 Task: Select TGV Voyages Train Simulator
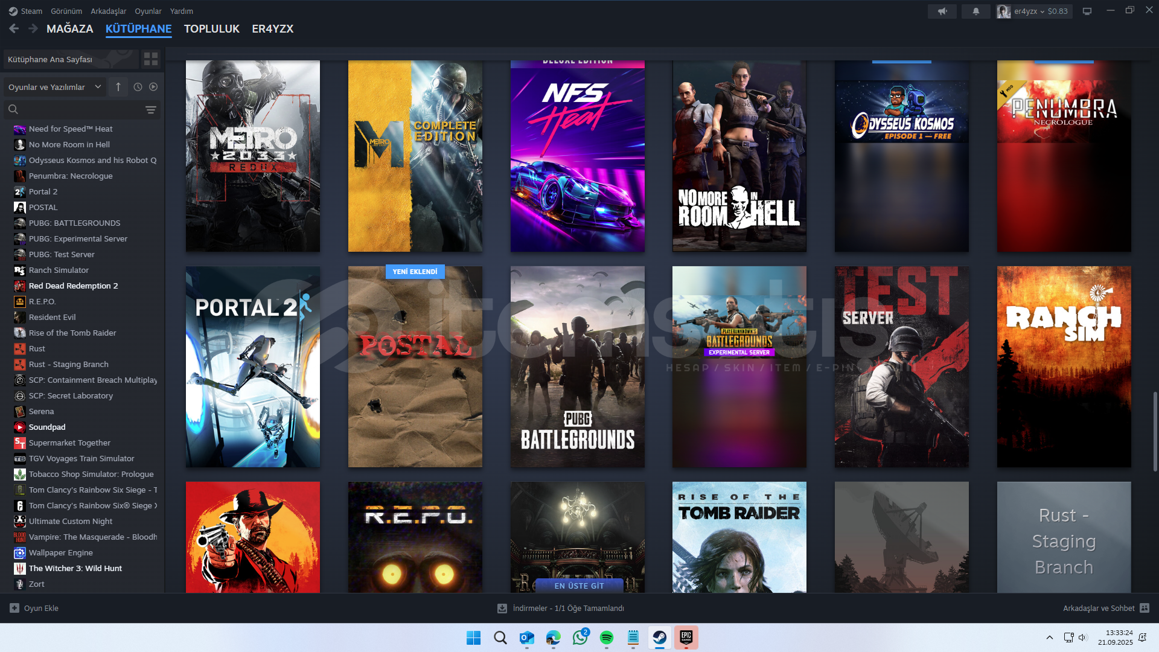click(x=82, y=458)
